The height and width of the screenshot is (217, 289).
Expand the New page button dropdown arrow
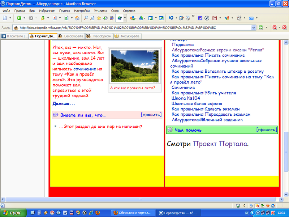point(10,18)
